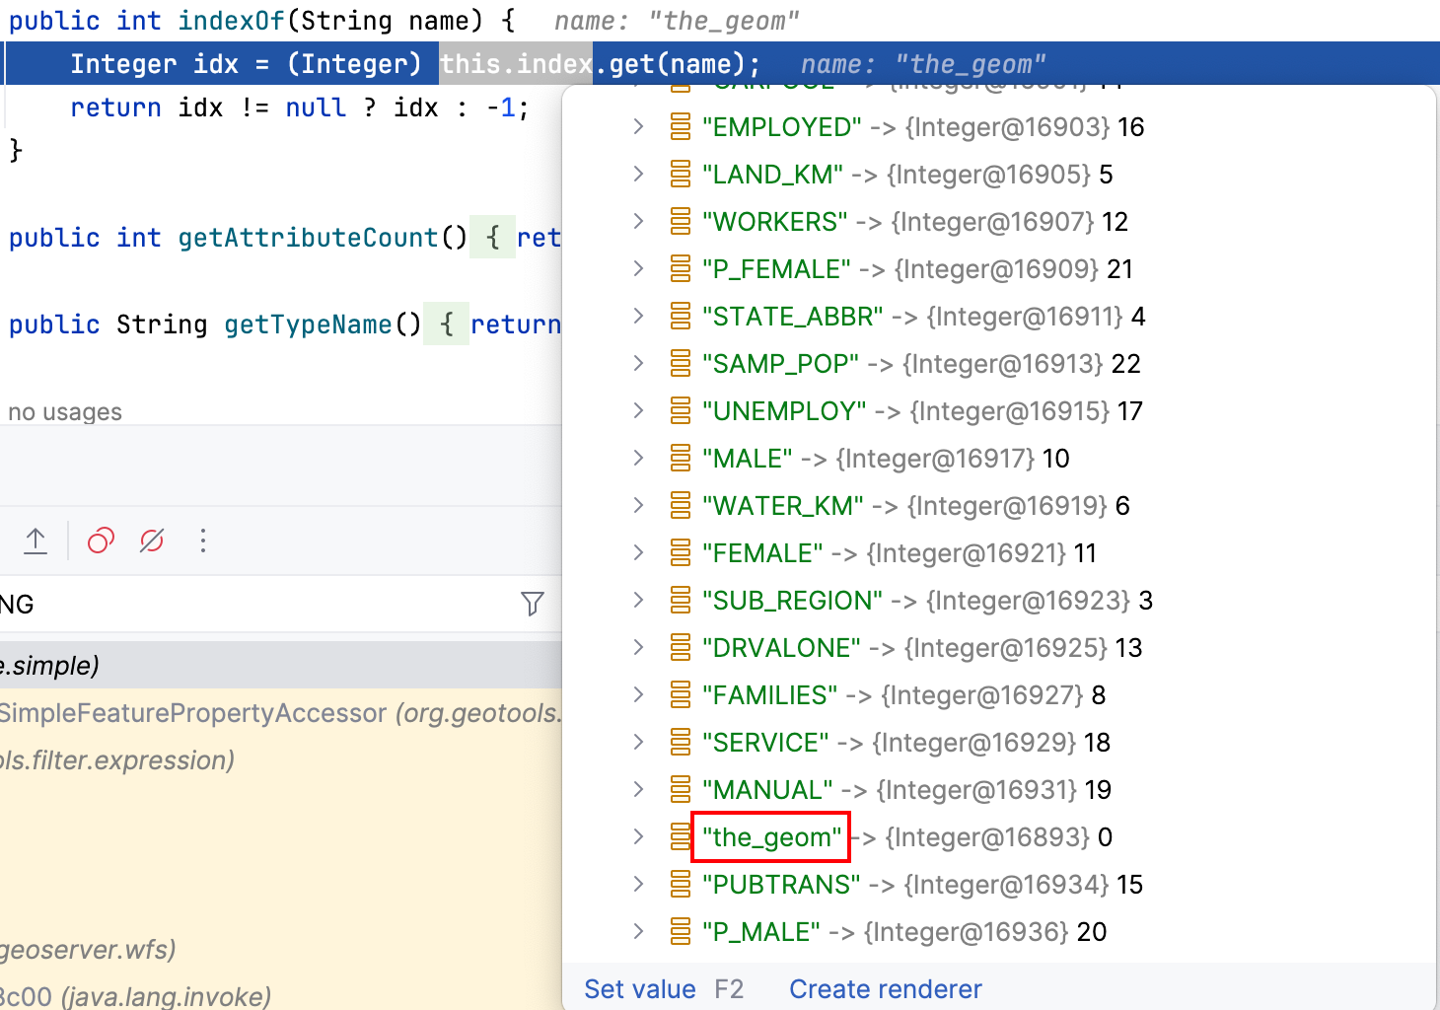Expand the "WATER_KM" map entry

(638, 506)
